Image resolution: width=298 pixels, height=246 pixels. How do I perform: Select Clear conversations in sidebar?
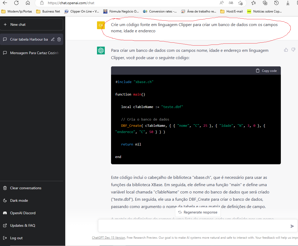[x=25, y=188]
